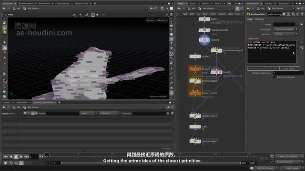This screenshot has height=171, width=305.
Task: Click the pin icon in the scene view path bar
Action: point(151,9)
